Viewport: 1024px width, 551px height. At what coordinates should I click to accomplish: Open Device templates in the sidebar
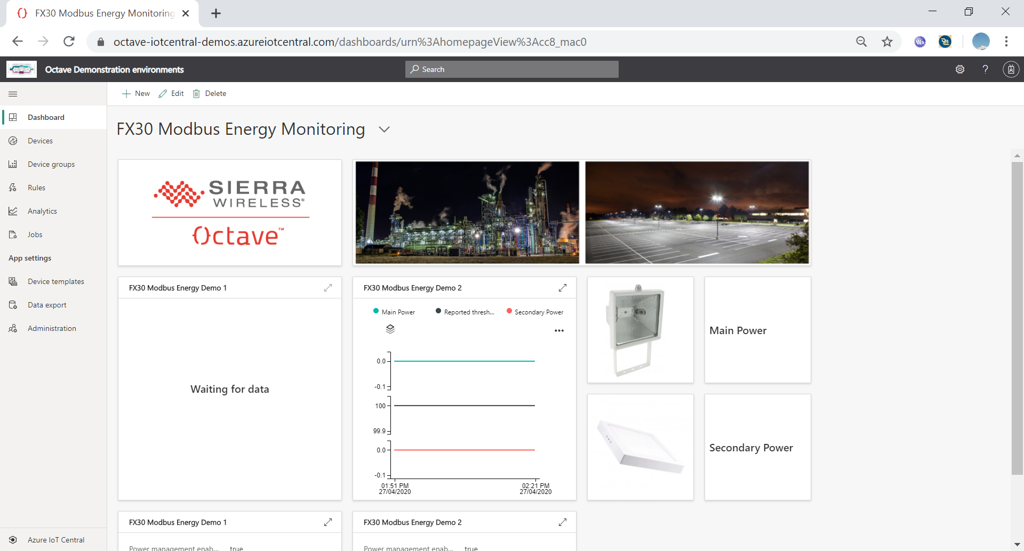(x=53, y=281)
